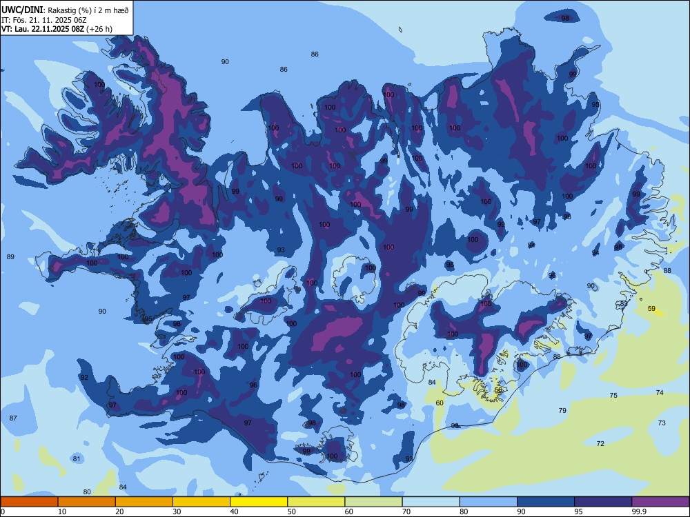Select the legend tick label '50'
690x517 pixels.
pos(292,511)
